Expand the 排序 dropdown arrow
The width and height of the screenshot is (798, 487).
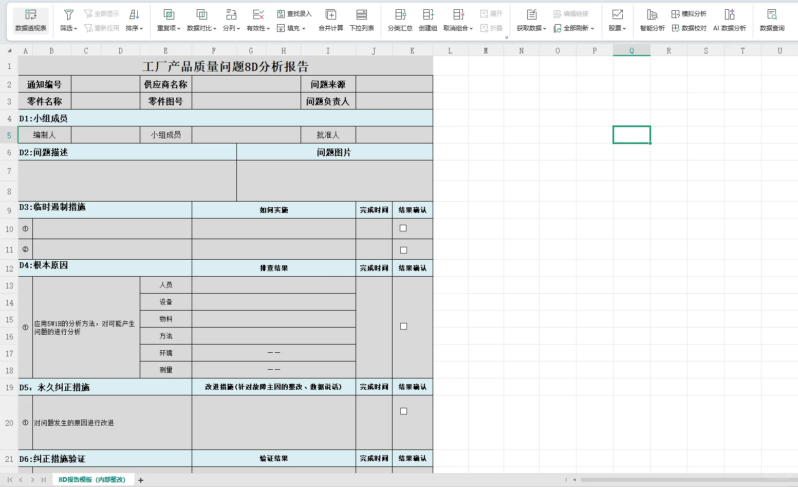[x=141, y=29]
